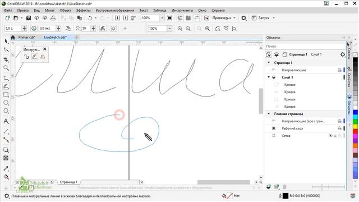
Task: Toggle the printer icon on the first Направляющие row
Action: click(x=339, y=70)
